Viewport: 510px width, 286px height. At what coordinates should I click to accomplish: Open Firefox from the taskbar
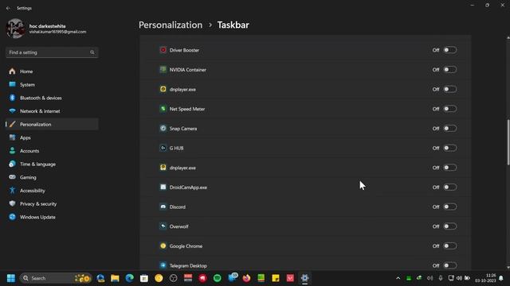pos(246,278)
